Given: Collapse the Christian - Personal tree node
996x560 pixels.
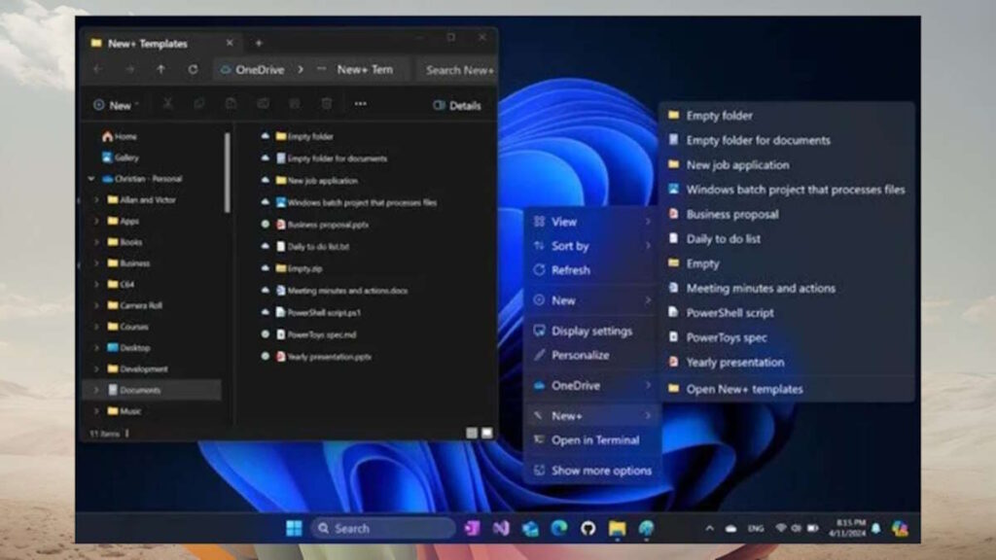Looking at the screenshot, I should tap(91, 179).
